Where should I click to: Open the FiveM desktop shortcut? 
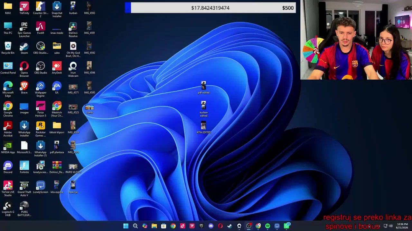point(41,28)
